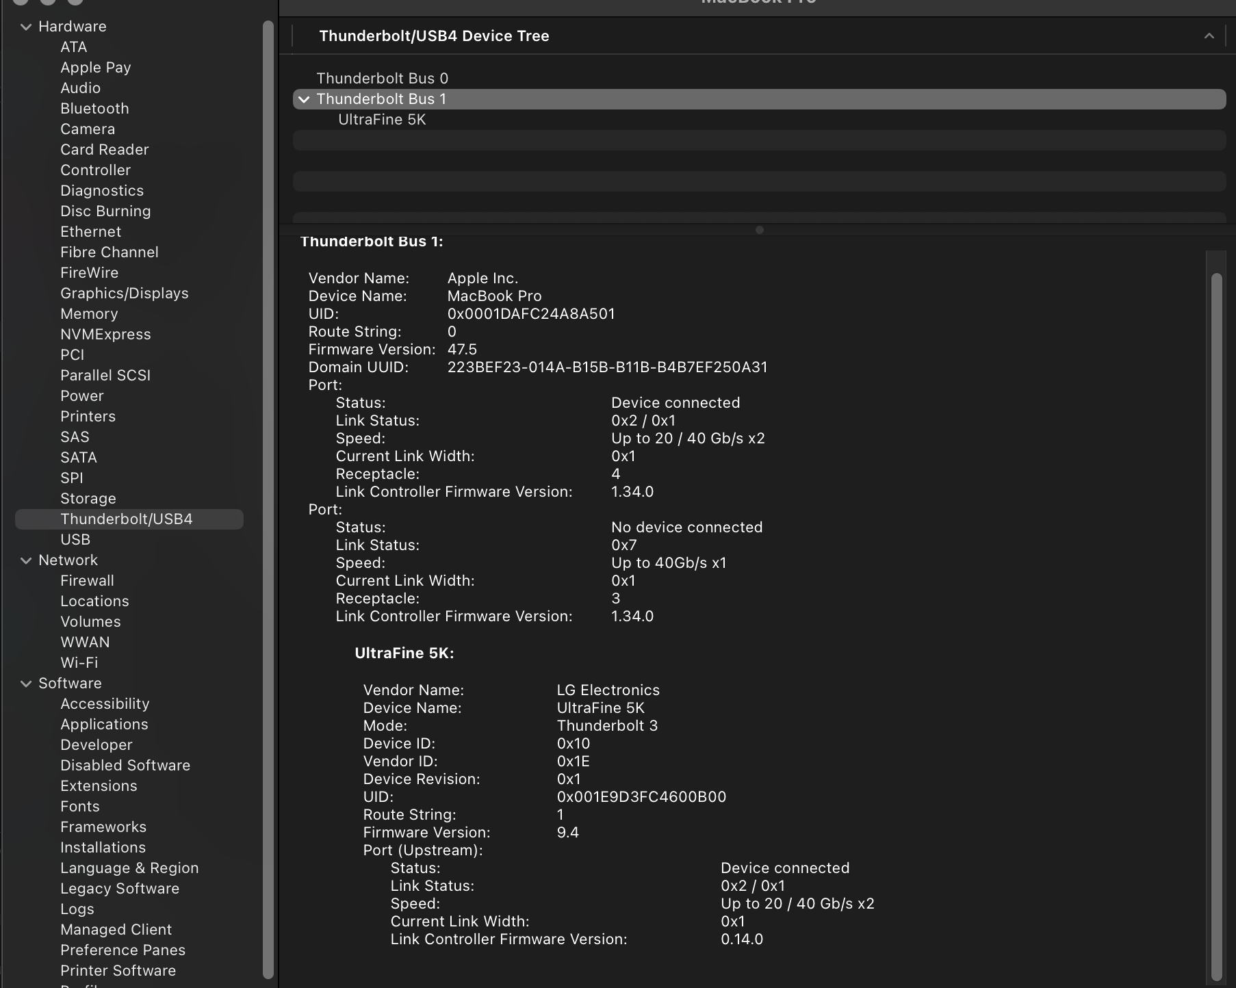Click the device tree sort chevron
Viewport: 1236px width, 988px height.
[1209, 36]
